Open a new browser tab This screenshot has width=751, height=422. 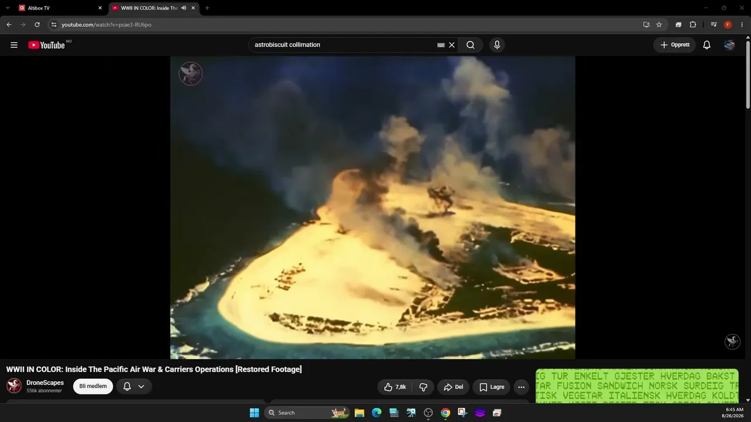click(207, 8)
